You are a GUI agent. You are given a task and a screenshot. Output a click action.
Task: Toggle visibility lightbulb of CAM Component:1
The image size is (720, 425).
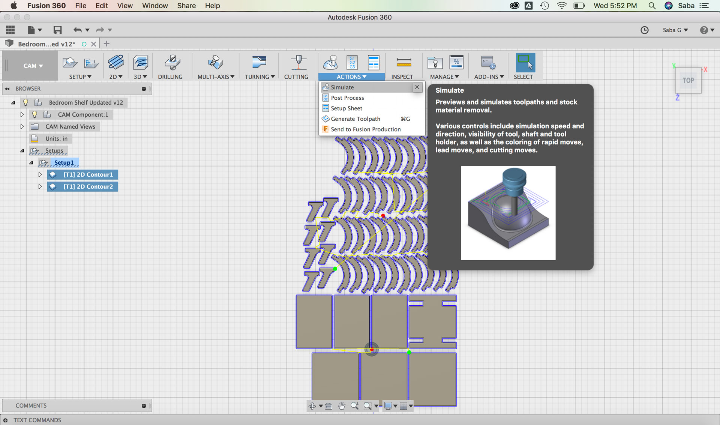click(34, 114)
